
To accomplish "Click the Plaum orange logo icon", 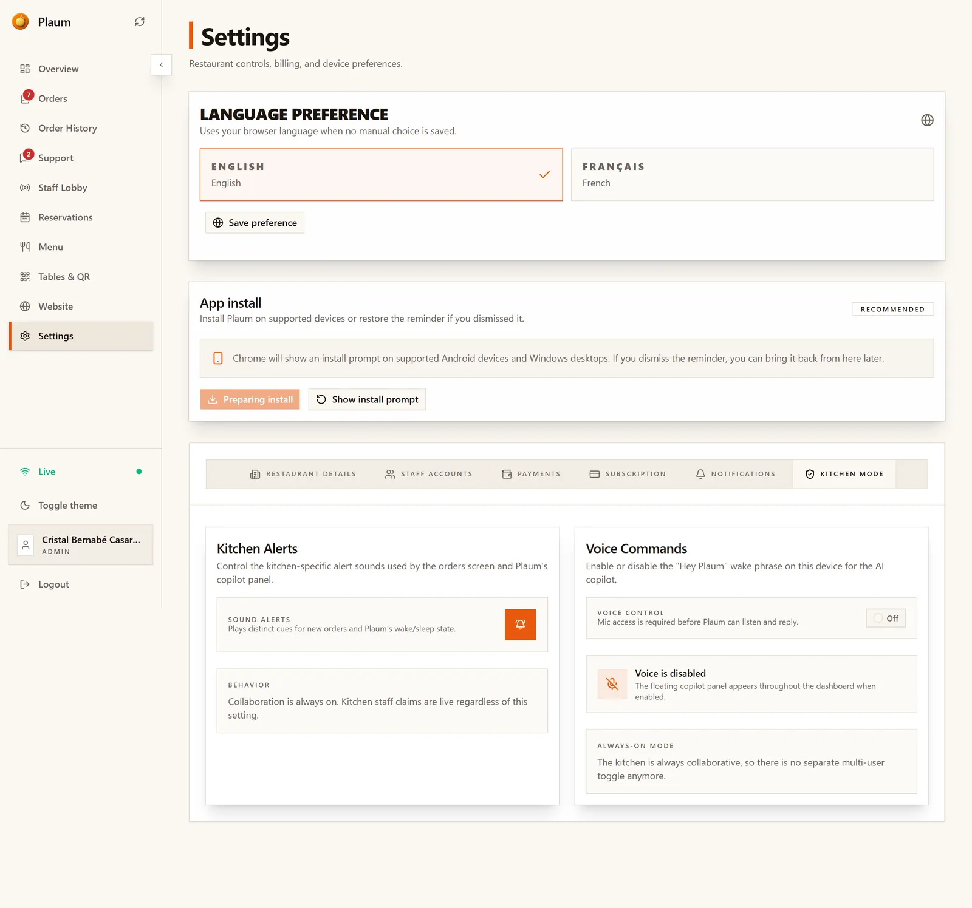I will [21, 22].
